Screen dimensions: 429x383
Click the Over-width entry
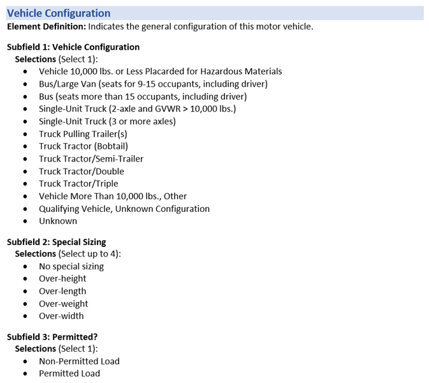(x=61, y=316)
